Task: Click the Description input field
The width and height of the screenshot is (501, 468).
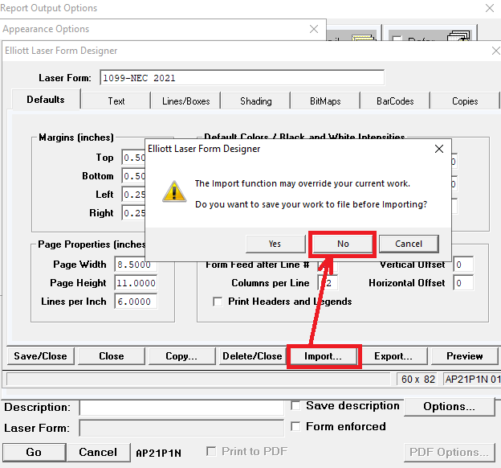Action: click(181, 408)
